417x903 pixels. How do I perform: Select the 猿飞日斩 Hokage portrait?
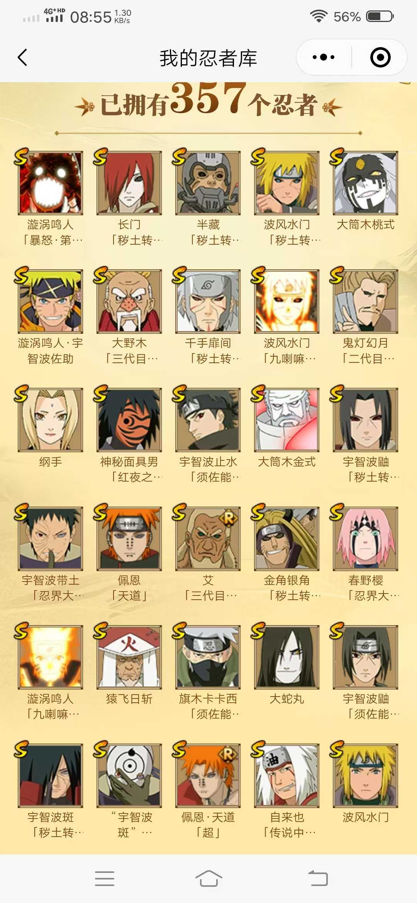129,657
